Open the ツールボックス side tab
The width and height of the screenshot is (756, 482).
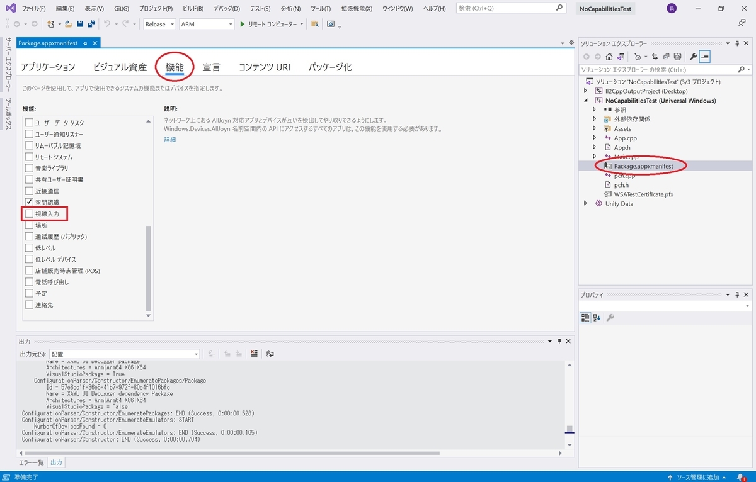(9, 114)
